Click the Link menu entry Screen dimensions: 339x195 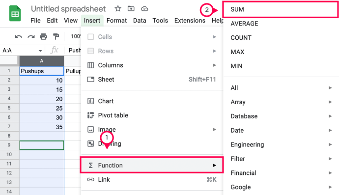tap(152, 179)
